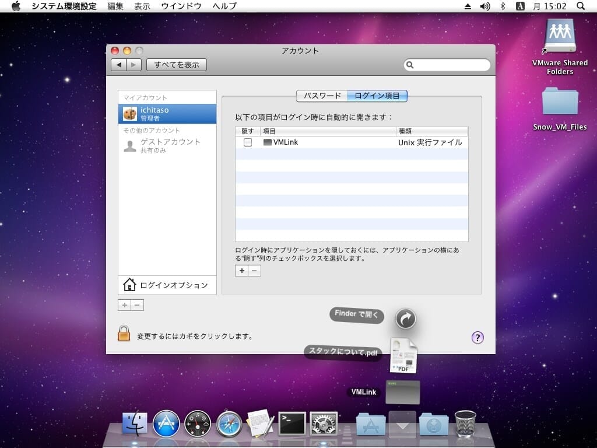Open the 表示 menu
597x448 pixels.
pos(142,6)
